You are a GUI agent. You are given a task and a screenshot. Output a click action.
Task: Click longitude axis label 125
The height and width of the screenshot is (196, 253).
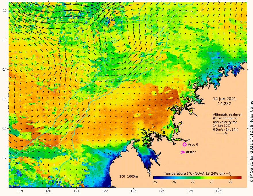(x=190, y=191)
